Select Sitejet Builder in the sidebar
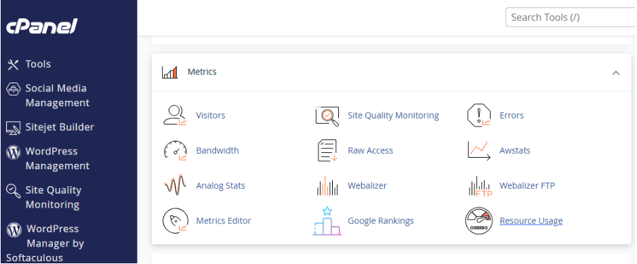The height and width of the screenshot is (264, 637). point(60,127)
